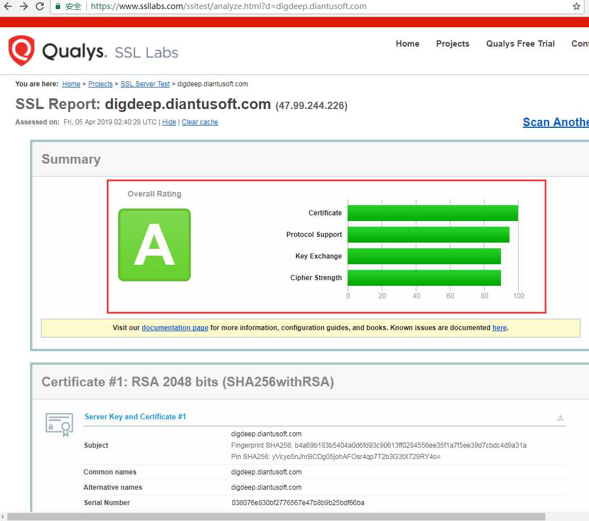
Task: Click the Clear cache link
Action: [200, 122]
